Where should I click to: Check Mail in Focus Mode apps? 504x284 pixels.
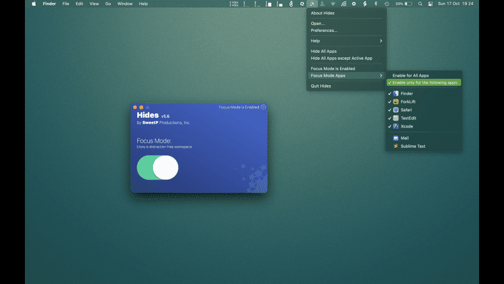[x=424, y=138]
